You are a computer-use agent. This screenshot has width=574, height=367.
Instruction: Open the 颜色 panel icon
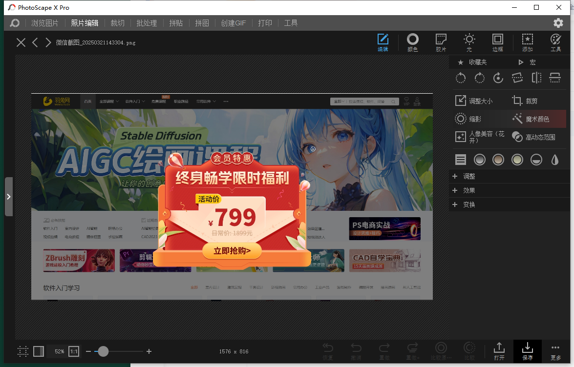413,42
